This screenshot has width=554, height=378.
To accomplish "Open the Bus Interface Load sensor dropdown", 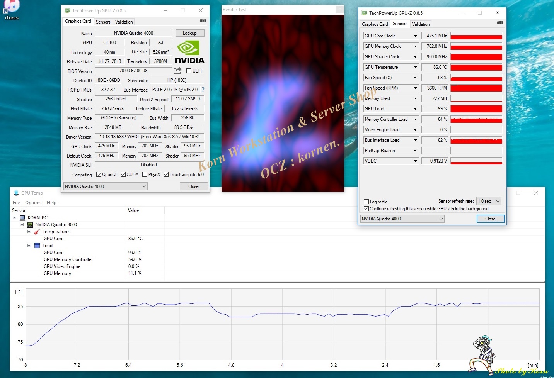I will [x=416, y=140].
